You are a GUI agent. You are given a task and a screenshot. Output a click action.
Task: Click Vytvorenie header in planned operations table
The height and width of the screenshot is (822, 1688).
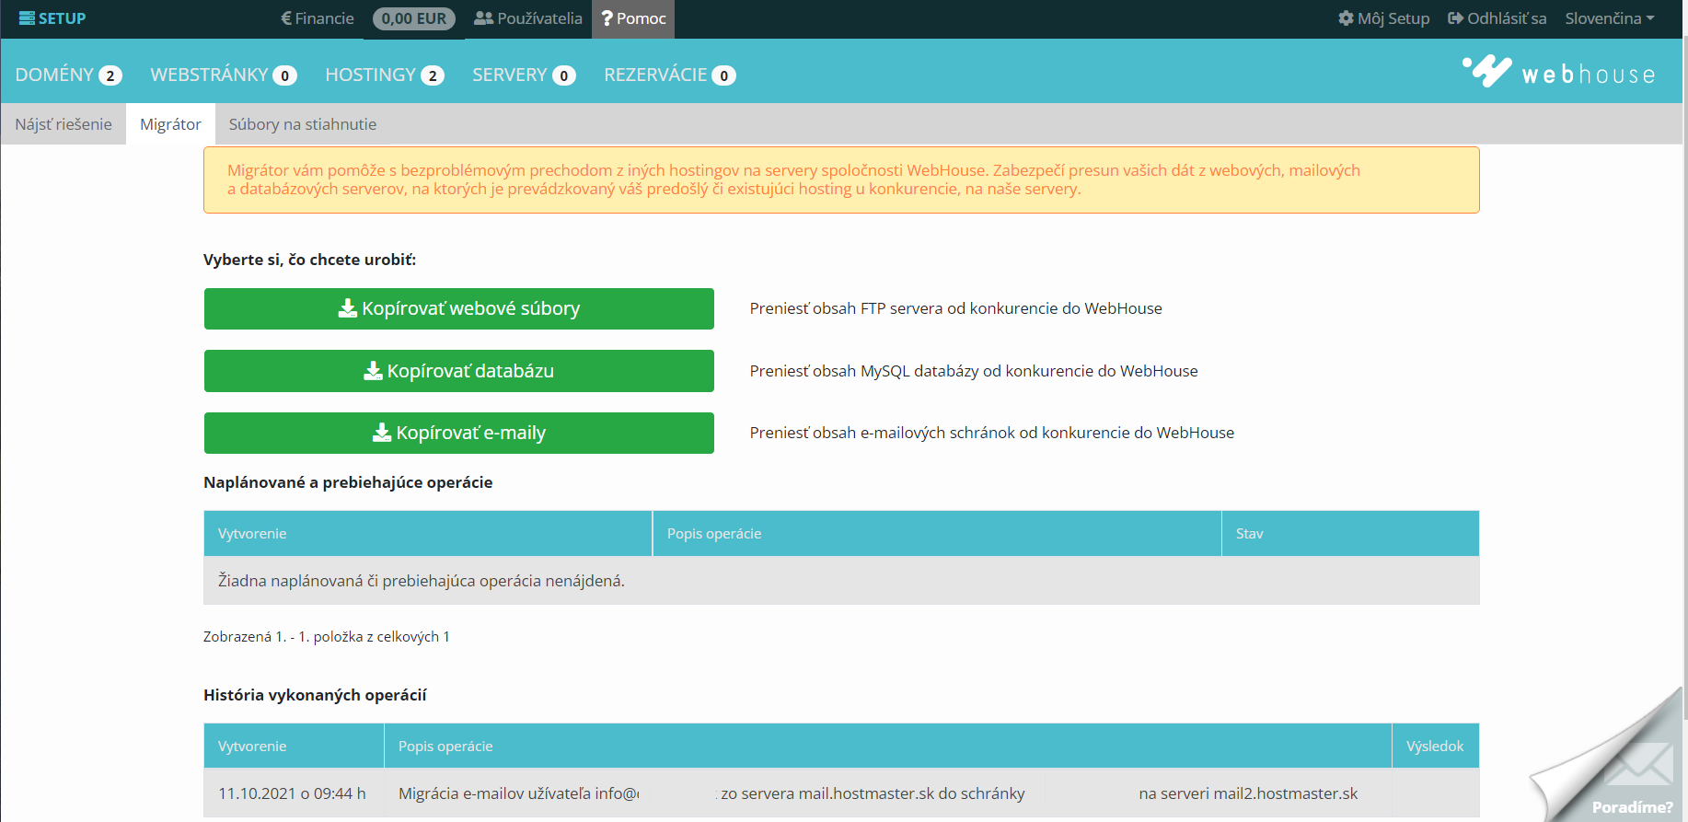point(428,534)
